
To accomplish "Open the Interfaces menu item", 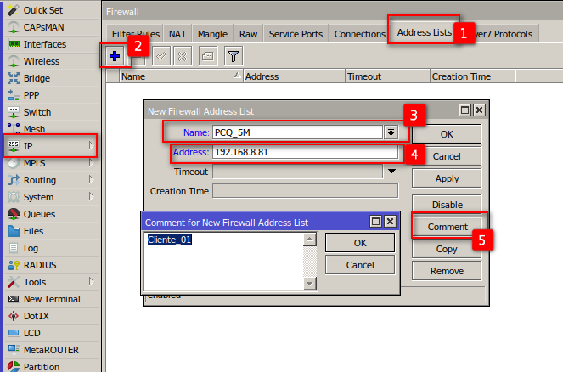I will coord(44,44).
